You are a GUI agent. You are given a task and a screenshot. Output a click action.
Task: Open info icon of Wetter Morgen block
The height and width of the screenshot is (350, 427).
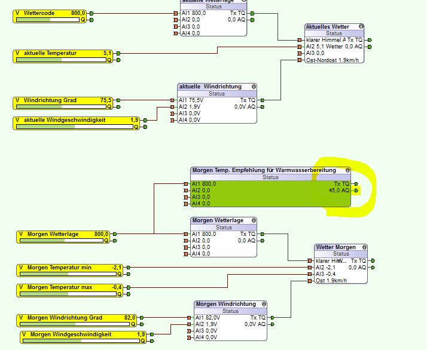click(x=364, y=247)
